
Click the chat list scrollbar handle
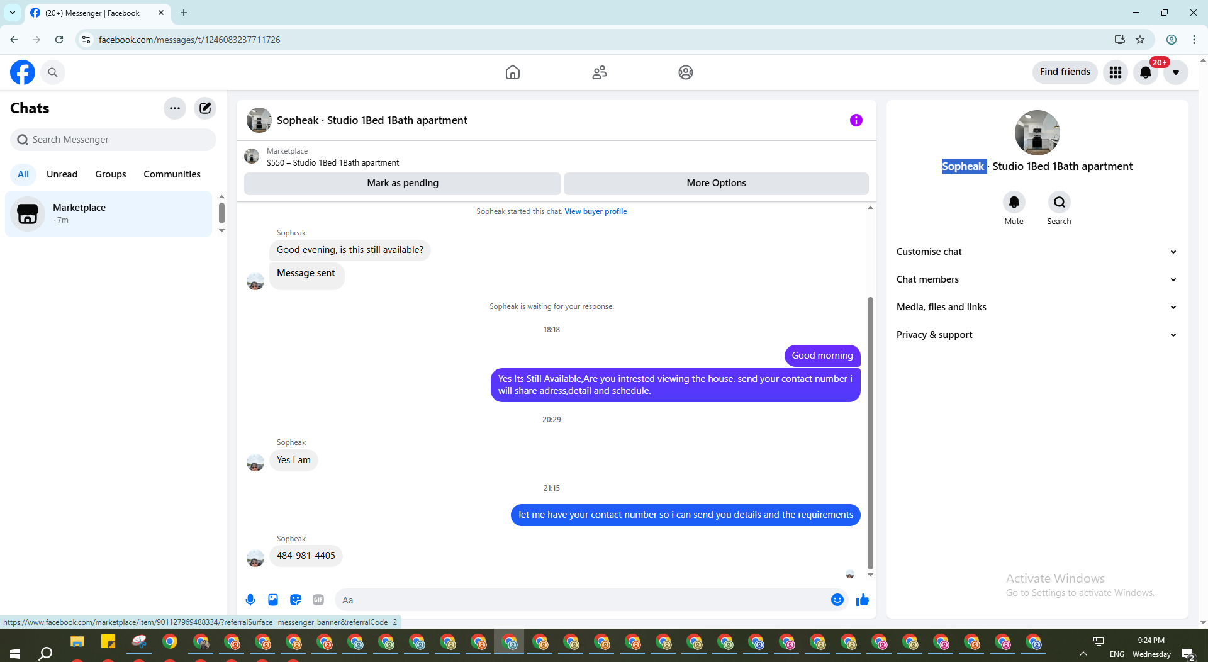click(221, 213)
